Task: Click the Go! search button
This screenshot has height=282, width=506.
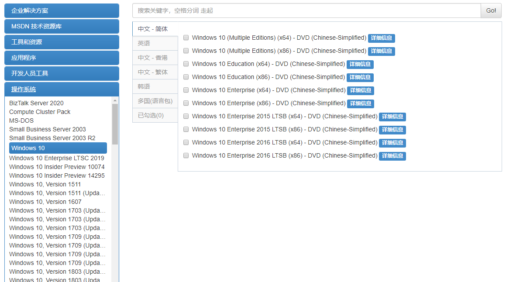Action: click(x=491, y=10)
